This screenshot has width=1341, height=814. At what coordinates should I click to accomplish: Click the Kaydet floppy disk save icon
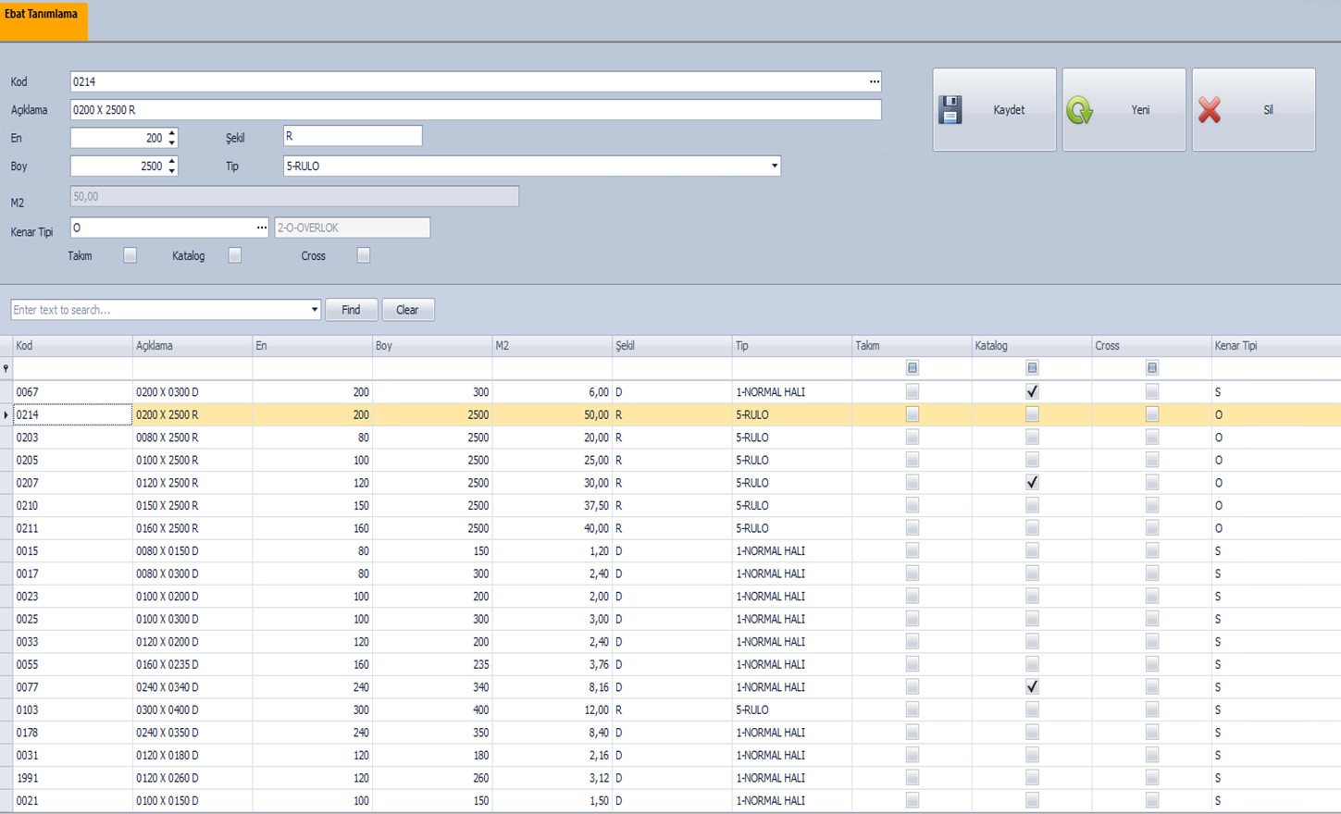950,110
